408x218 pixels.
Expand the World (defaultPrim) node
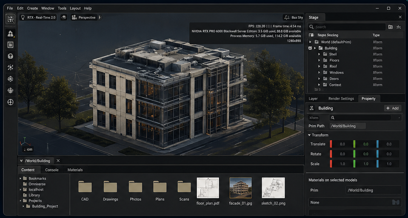(310, 42)
